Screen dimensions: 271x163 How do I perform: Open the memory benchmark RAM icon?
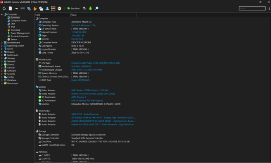22,8
